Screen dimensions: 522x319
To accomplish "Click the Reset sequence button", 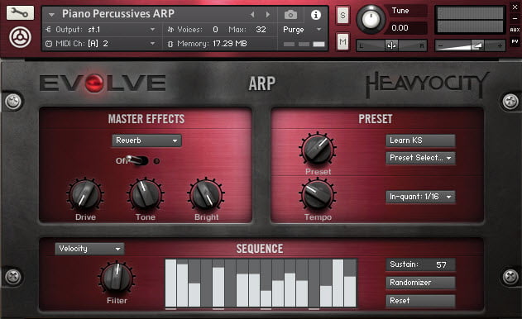I will click(421, 301).
